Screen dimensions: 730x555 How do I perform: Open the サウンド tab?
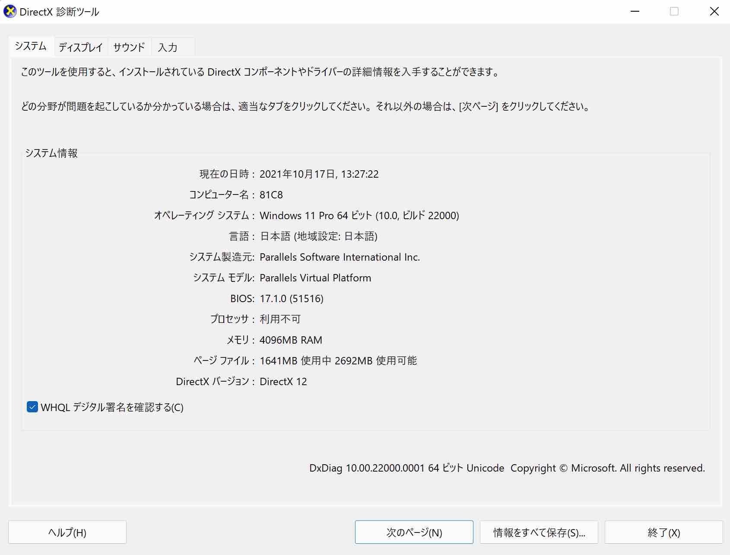(129, 47)
